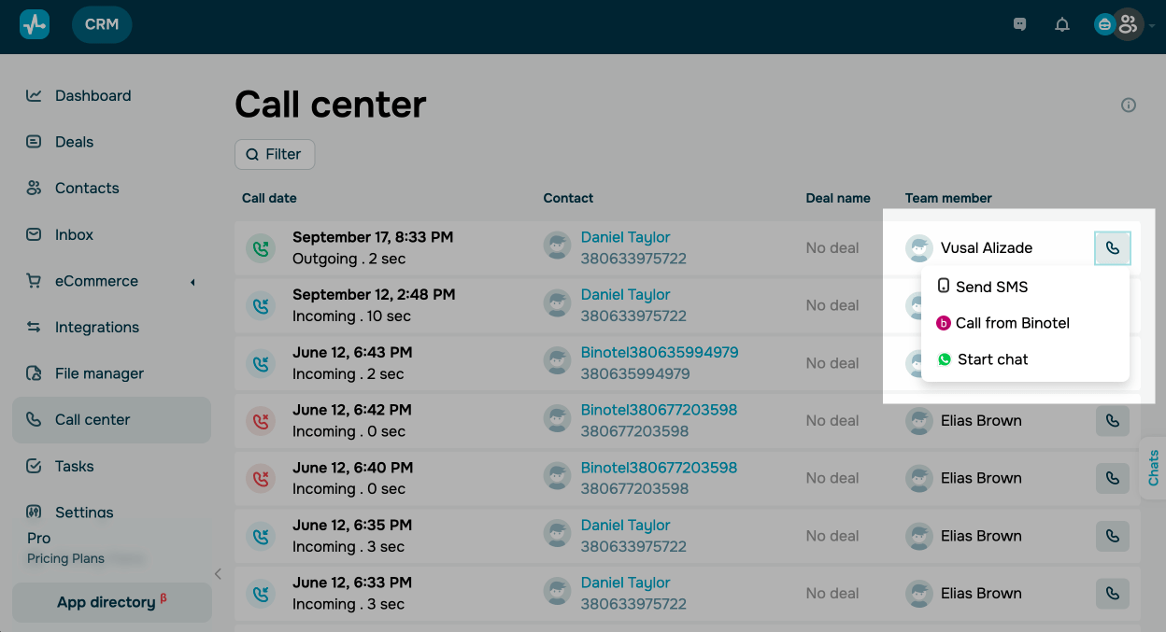Open the Filter button
Image resolution: width=1166 pixels, height=632 pixels.
tap(275, 154)
